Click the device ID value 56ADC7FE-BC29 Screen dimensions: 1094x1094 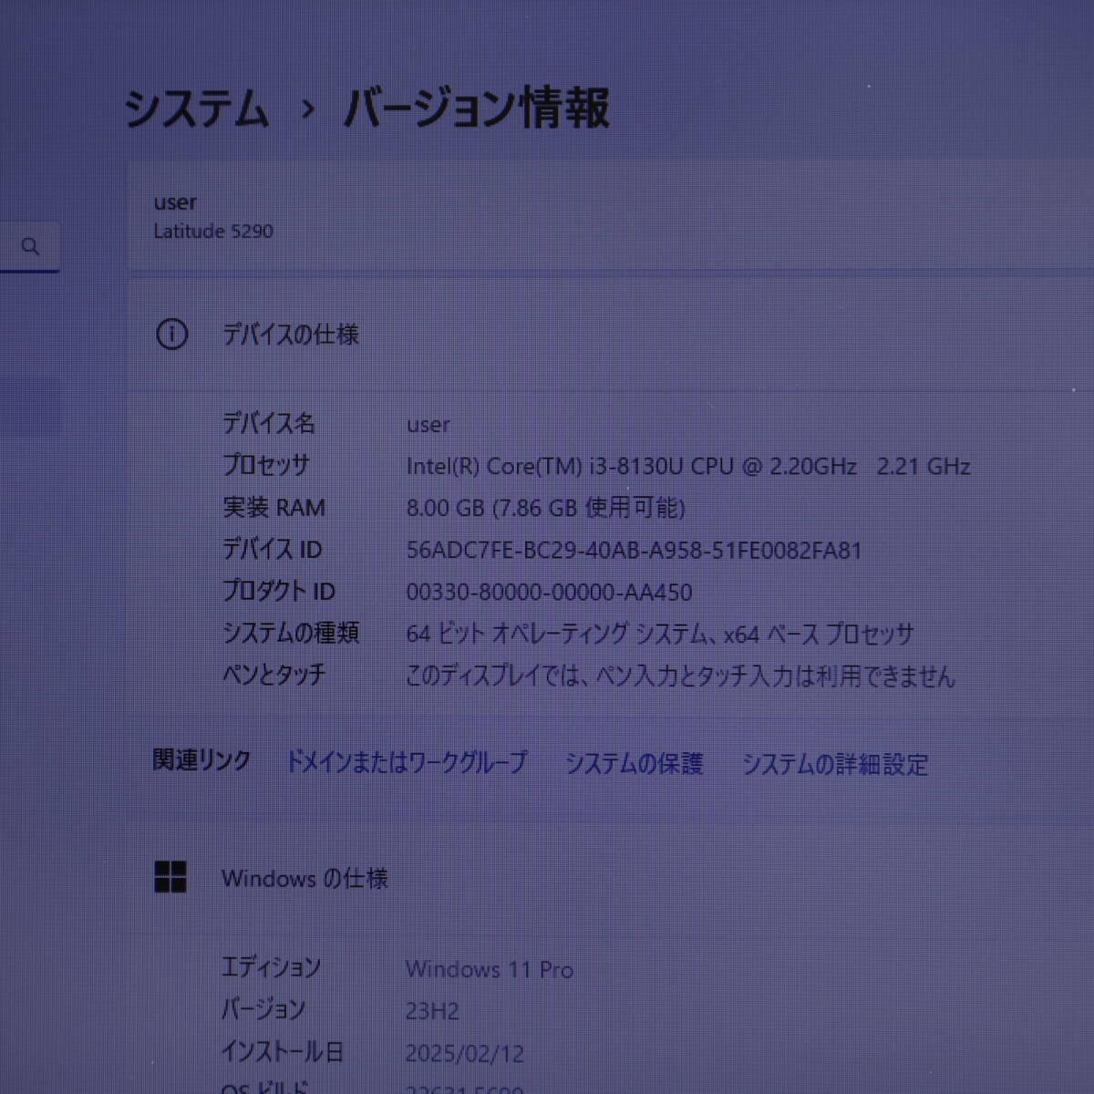pos(634,551)
